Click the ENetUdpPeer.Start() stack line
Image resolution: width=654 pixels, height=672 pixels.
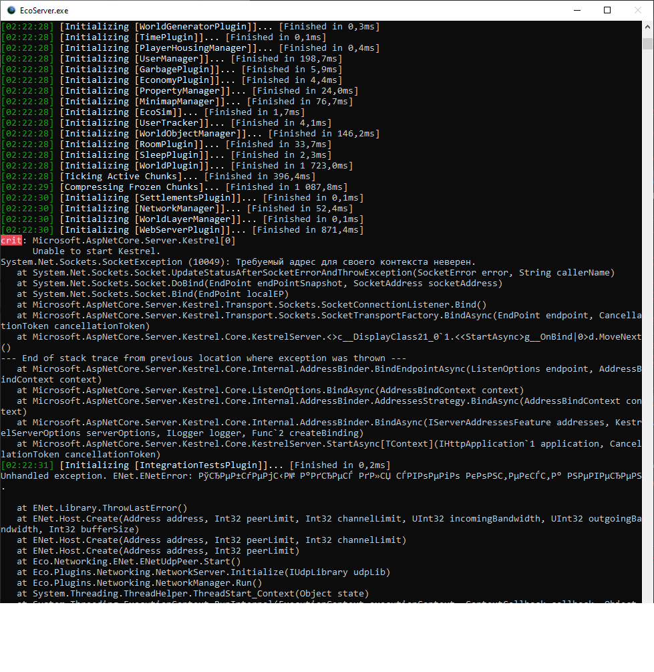[x=128, y=562]
